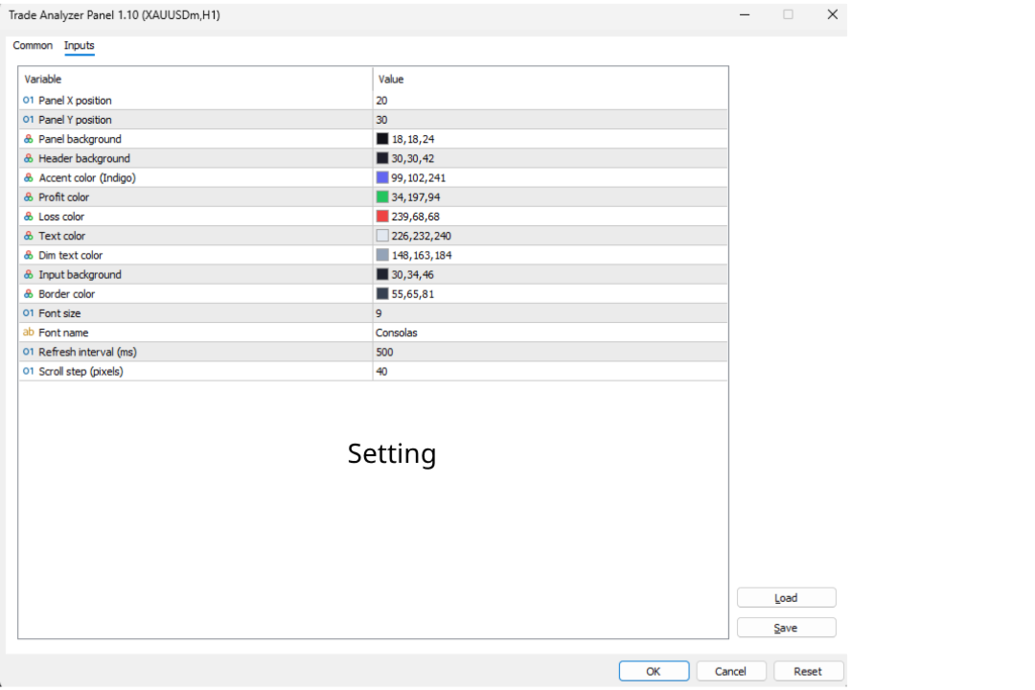Click the Panel X position integer icon
The image size is (1035, 690).
29,101
